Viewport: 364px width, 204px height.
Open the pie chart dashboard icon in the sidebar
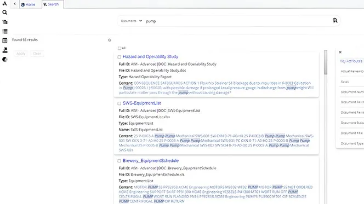tap(4, 60)
